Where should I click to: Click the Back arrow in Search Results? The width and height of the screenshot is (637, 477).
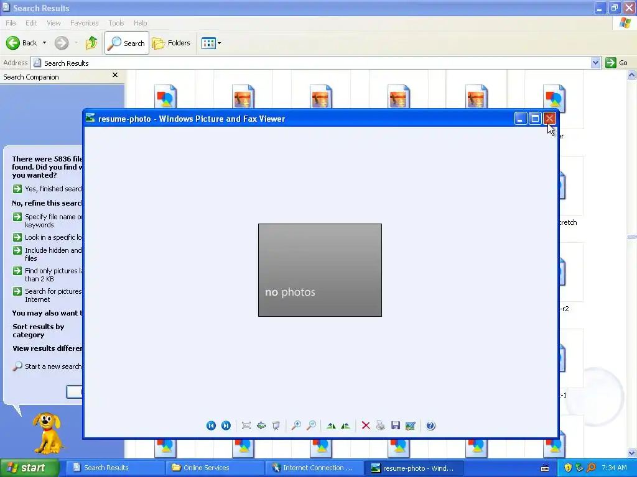coord(21,43)
